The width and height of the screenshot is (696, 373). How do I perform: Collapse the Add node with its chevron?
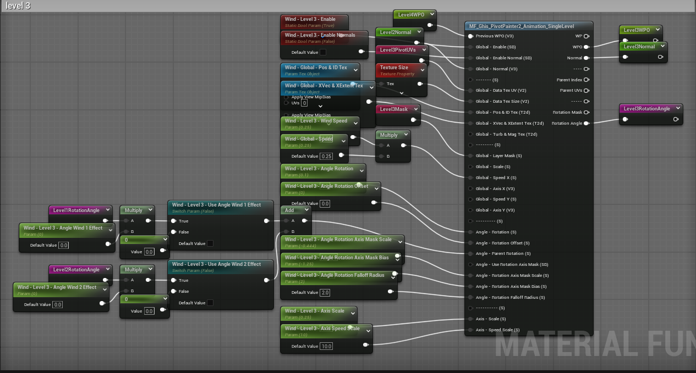click(305, 210)
